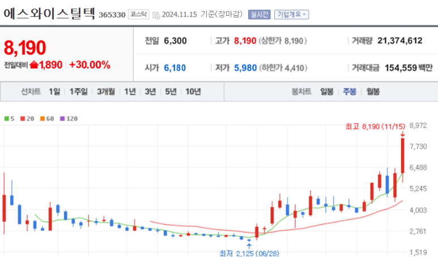
Task: Click the 선차트 label
Action: click(31, 92)
